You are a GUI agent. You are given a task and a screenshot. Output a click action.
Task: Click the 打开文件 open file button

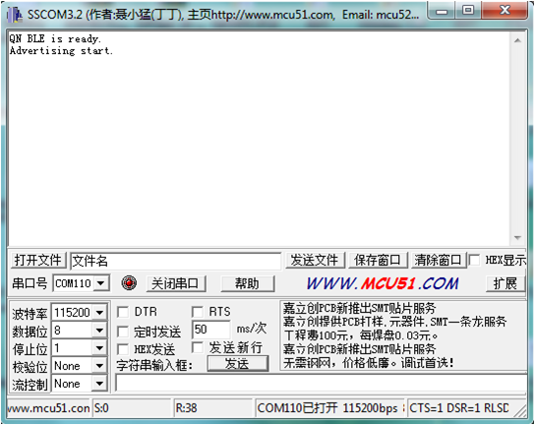38,260
